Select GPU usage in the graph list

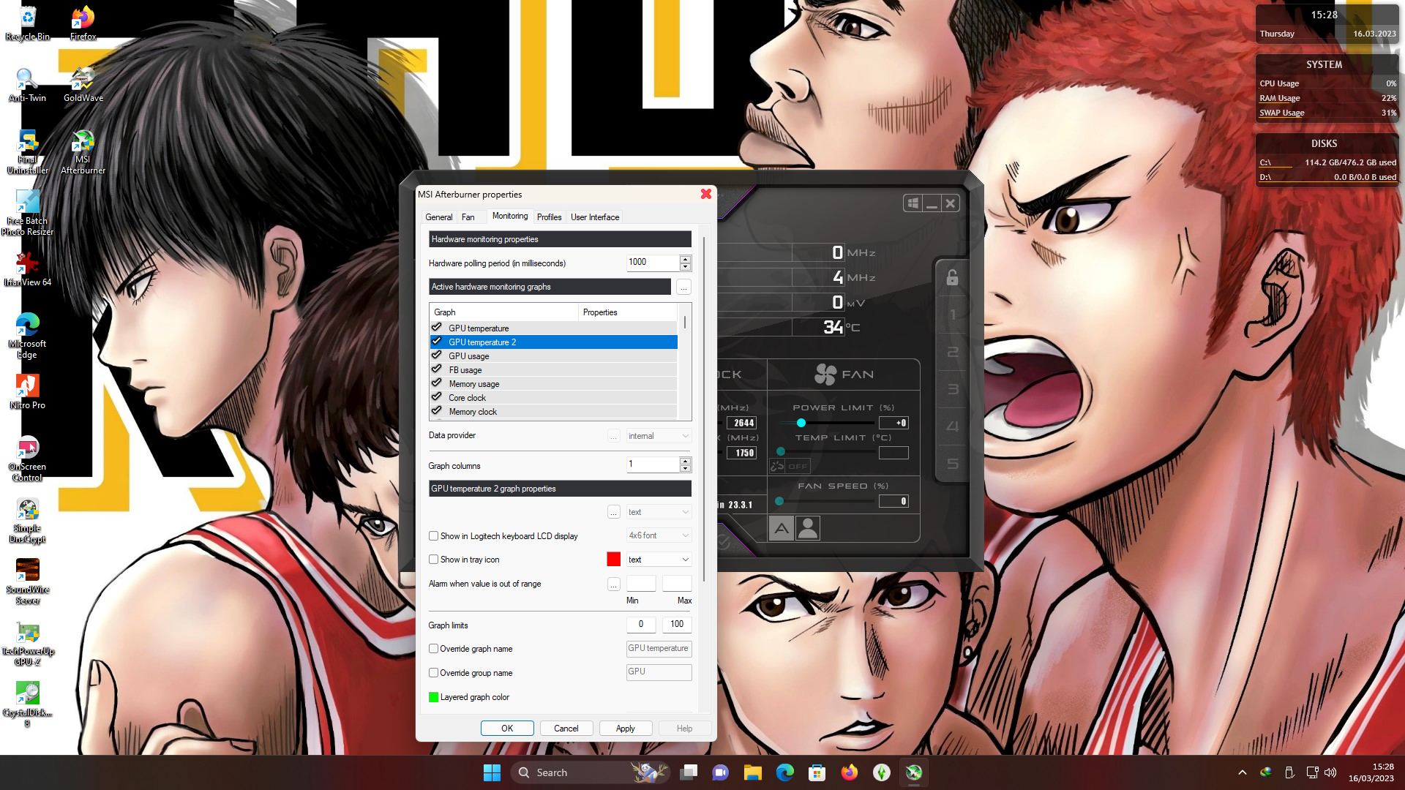pyautogui.click(x=469, y=356)
